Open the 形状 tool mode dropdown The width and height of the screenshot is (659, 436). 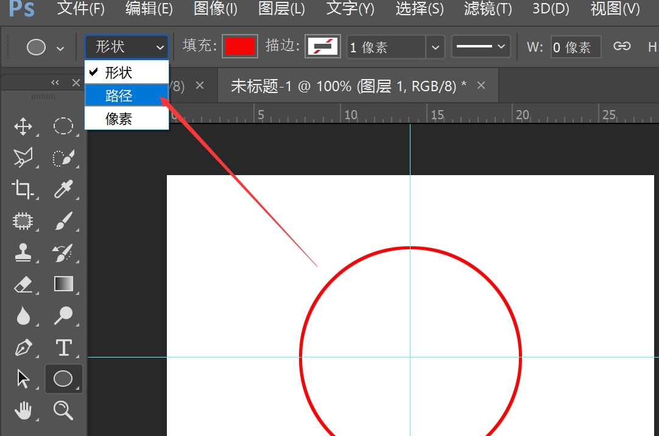(x=127, y=47)
